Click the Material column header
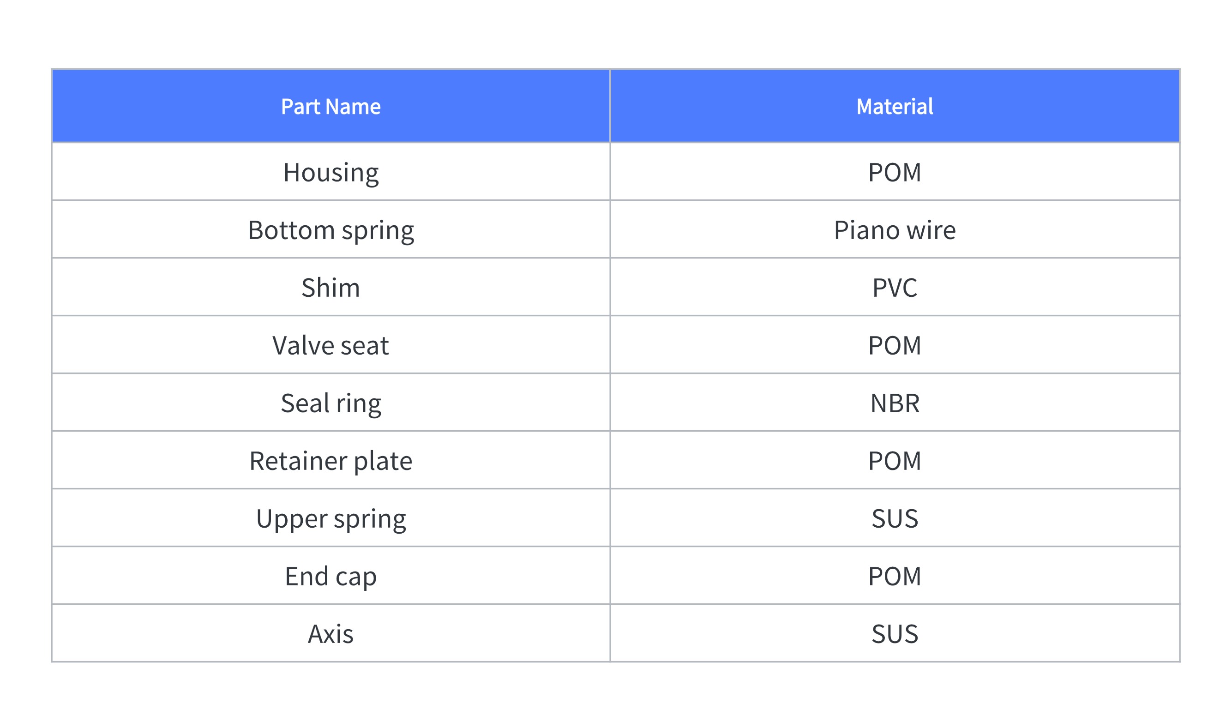 [895, 106]
